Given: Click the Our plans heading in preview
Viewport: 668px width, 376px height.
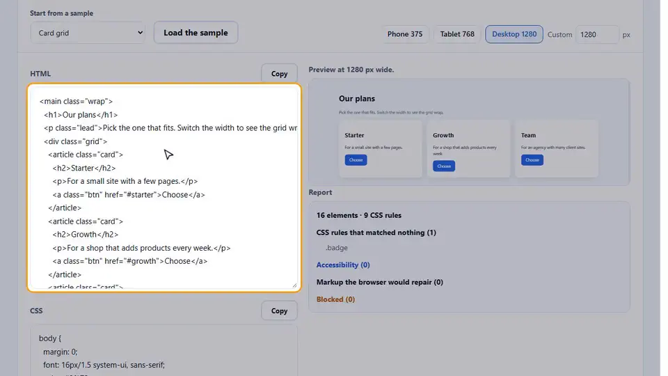Looking at the screenshot, I should (357, 98).
